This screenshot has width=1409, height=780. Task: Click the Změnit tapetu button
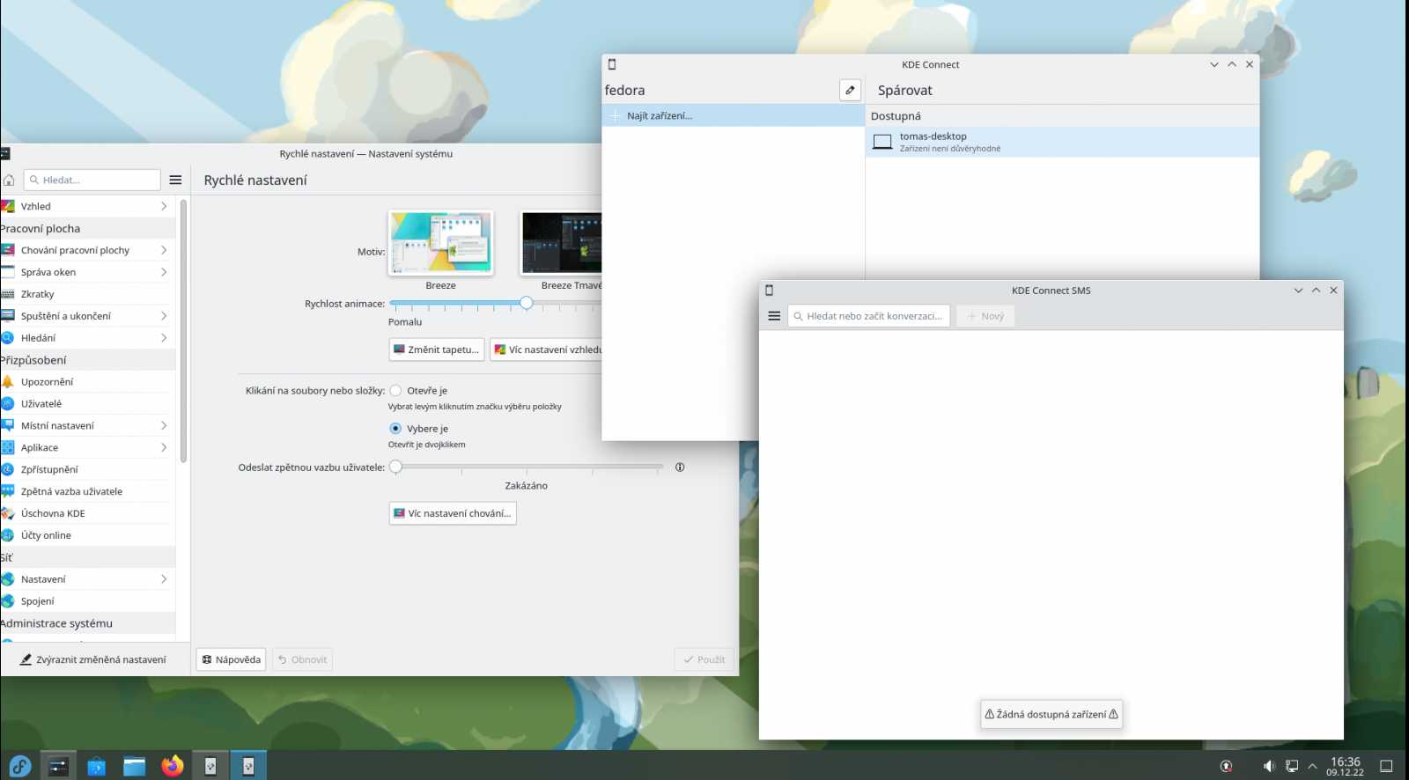(437, 350)
